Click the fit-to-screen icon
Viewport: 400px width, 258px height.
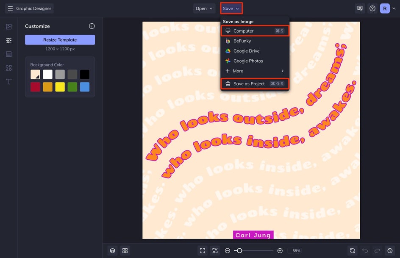(x=202, y=251)
